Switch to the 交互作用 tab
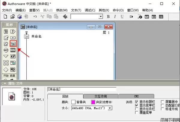180x122 pixels. pyautogui.click(x=101, y=96)
